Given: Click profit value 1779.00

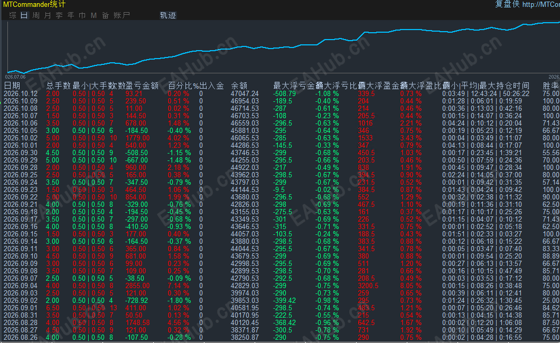Looking at the screenshot, I should 137,138.
